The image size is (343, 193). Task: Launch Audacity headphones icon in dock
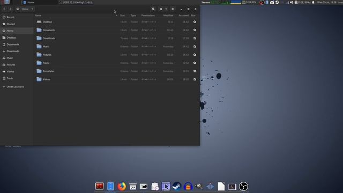click(x=188, y=187)
